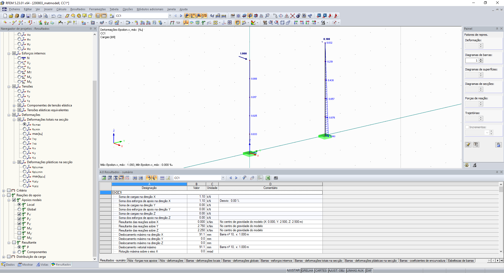Uncheck the Px' support reaction checkbox
The height and width of the screenshot is (273, 504).
point(19,214)
